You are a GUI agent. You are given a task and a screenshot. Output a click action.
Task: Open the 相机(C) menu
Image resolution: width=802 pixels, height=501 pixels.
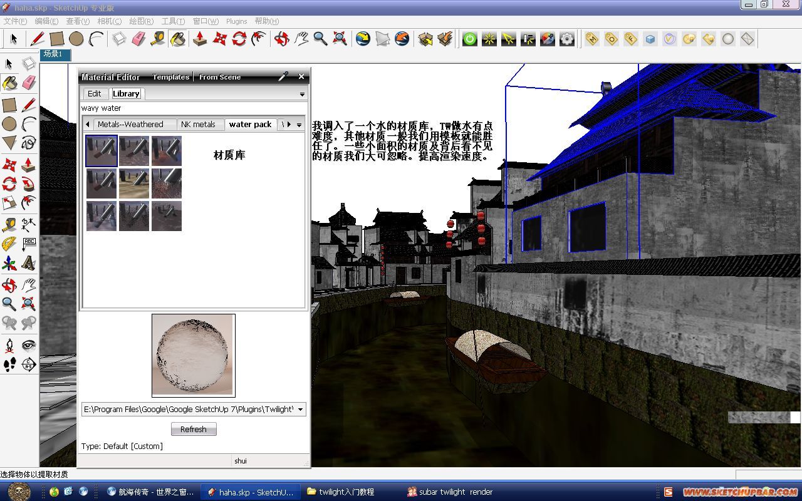pos(110,21)
